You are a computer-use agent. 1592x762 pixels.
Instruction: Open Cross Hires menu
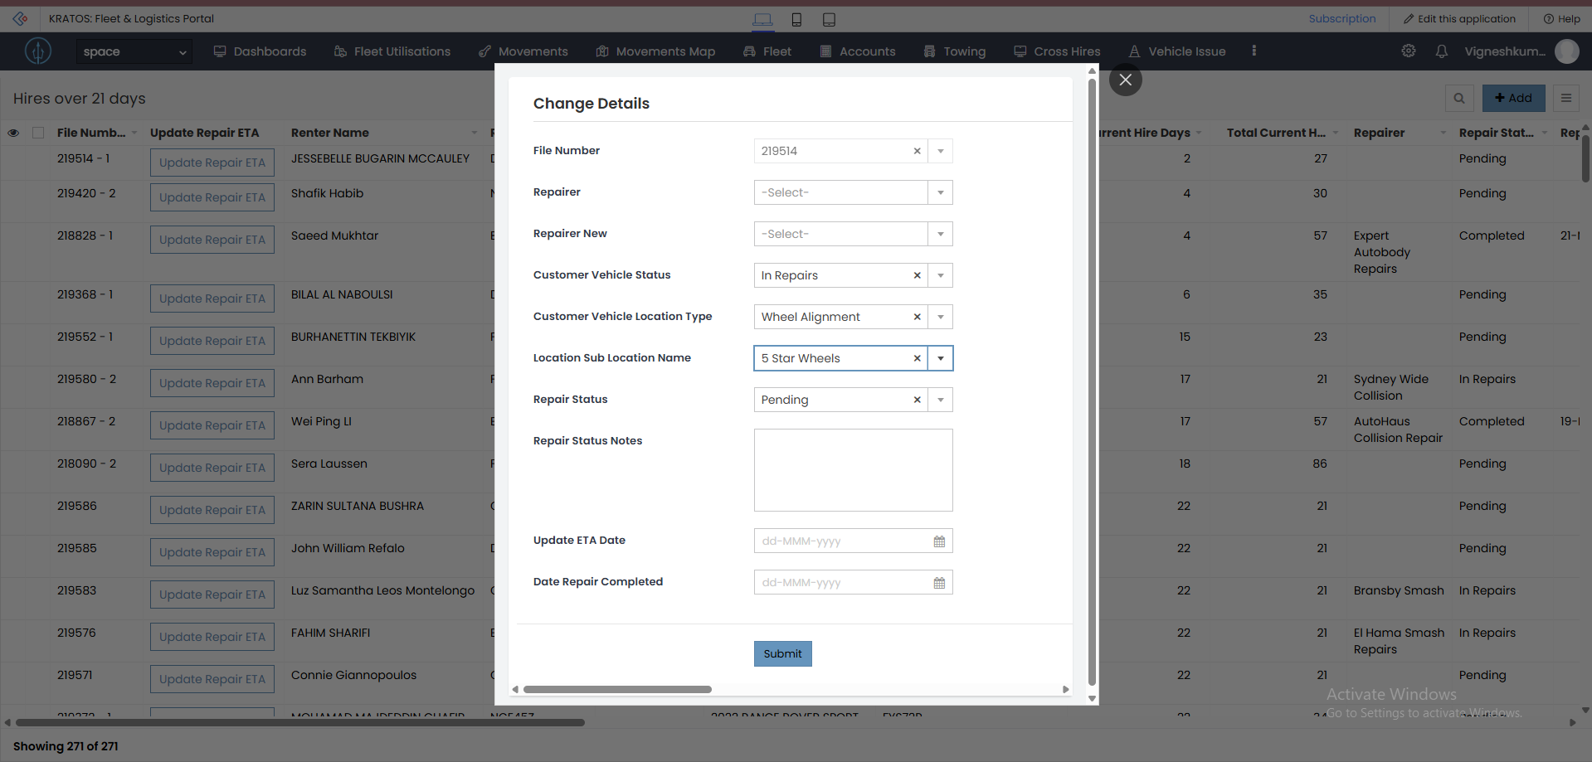click(x=1057, y=51)
